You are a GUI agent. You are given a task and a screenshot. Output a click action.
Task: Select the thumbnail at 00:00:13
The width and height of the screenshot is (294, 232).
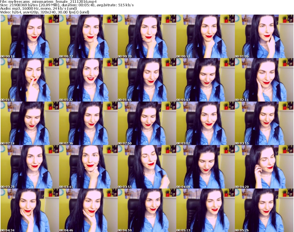[30, 36]
